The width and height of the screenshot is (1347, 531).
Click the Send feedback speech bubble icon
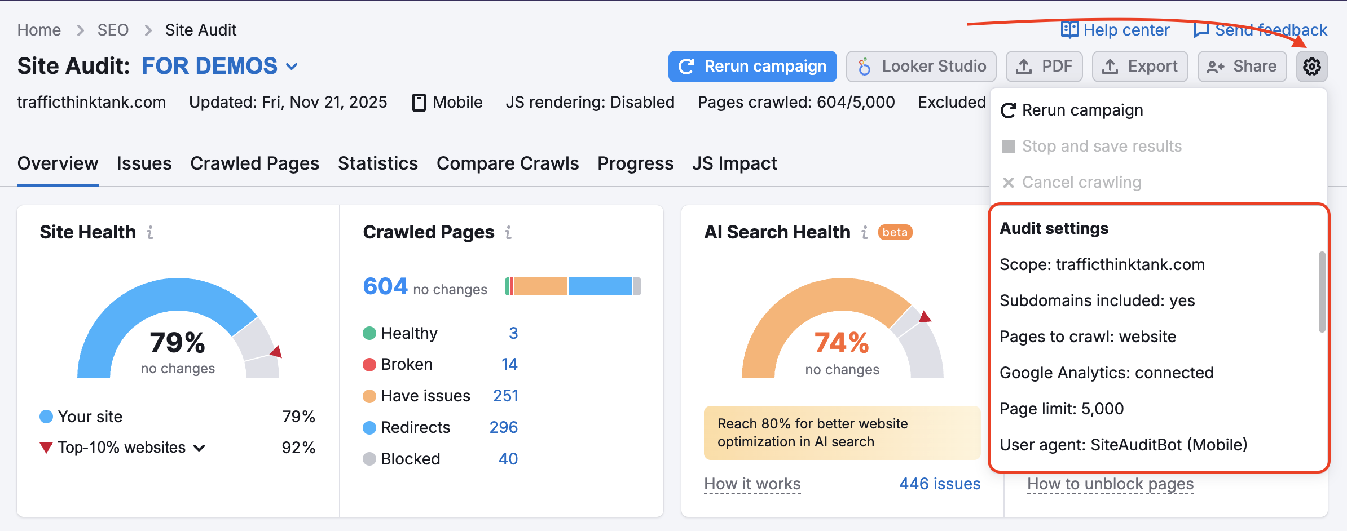click(1201, 29)
